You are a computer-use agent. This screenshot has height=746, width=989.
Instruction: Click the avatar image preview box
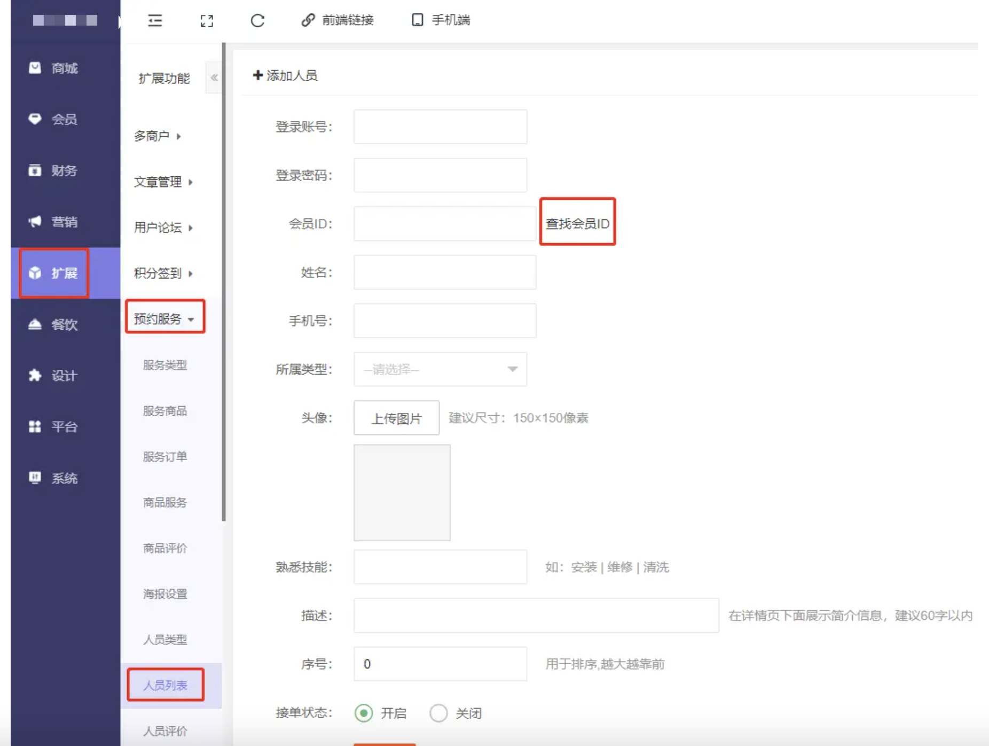click(x=402, y=493)
